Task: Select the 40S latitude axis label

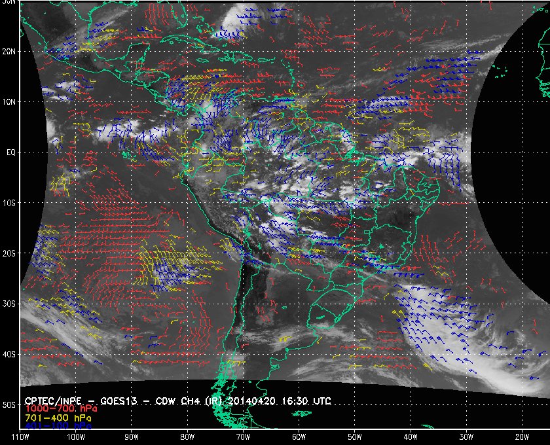Action: click(x=9, y=355)
